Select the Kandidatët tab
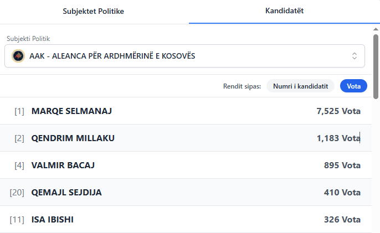 pyautogui.click(x=284, y=11)
